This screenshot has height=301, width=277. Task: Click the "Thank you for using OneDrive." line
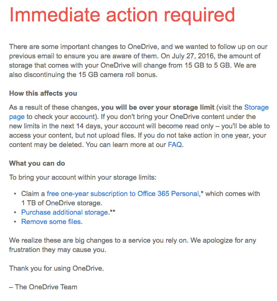coord(56,268)
